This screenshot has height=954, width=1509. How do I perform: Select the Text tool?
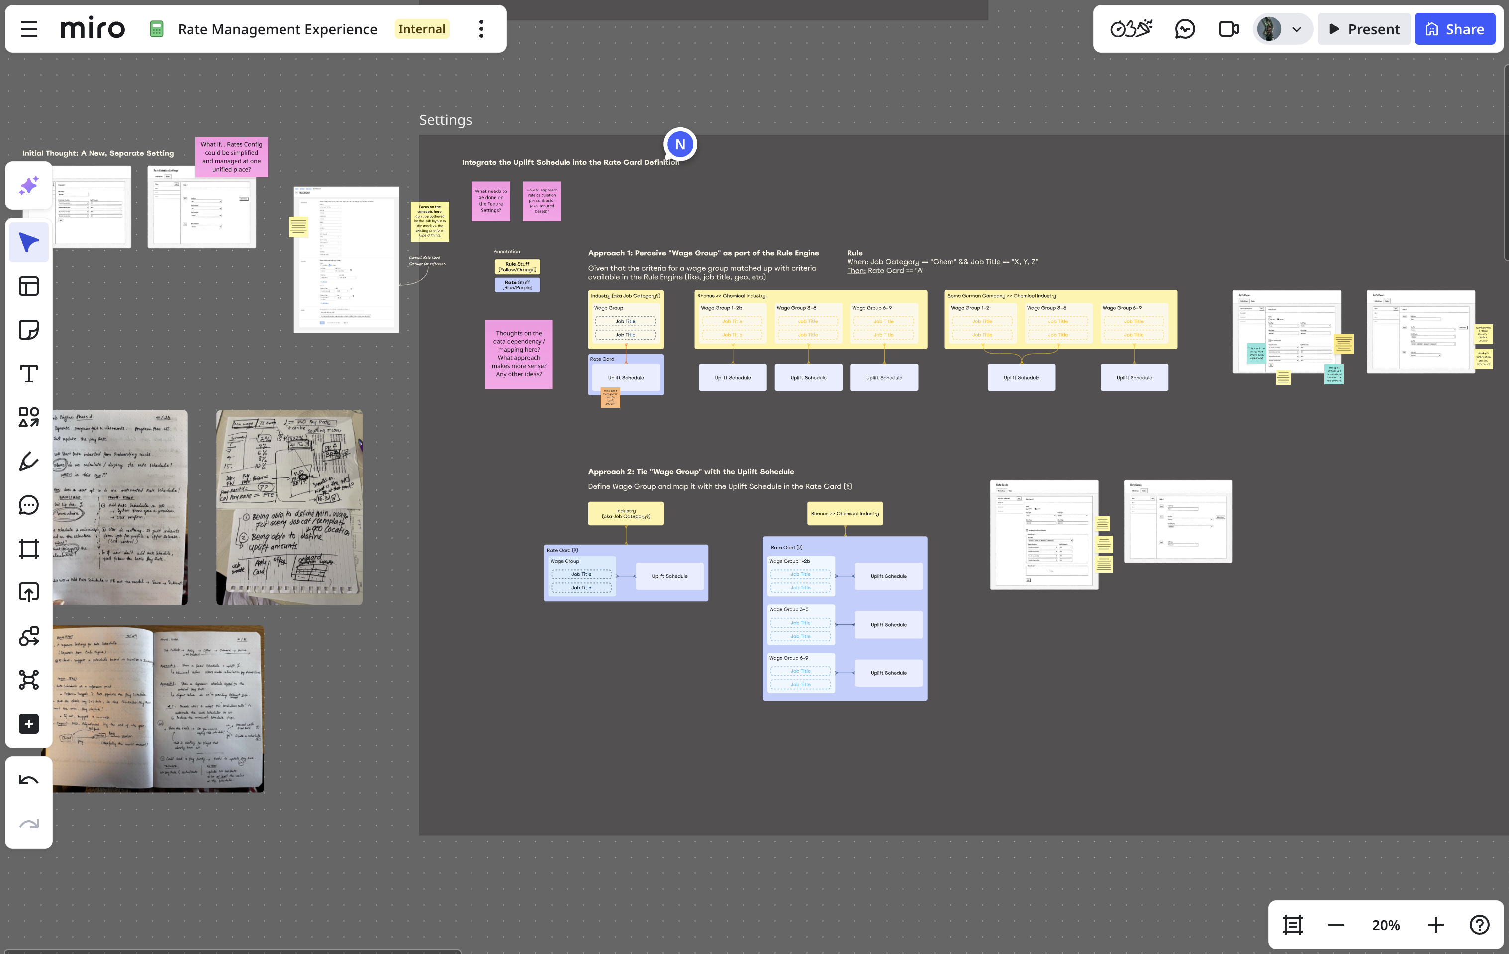click(x=29, y=374)
